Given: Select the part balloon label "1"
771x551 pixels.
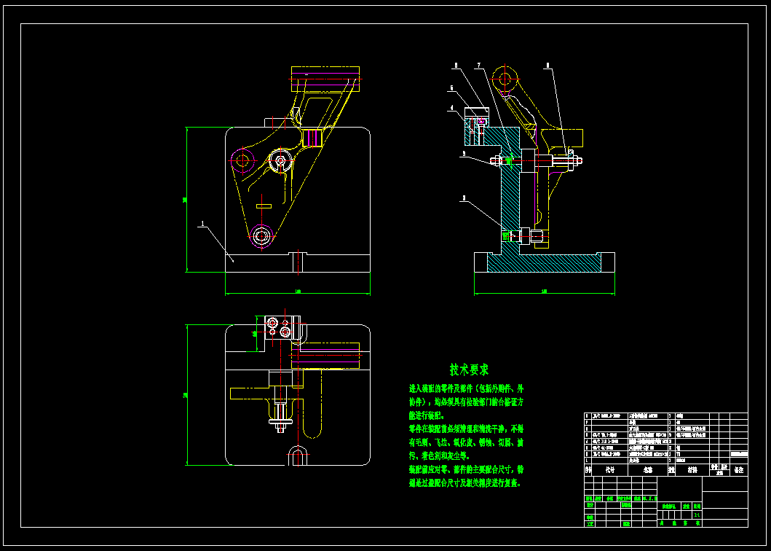Looking at the screenshot, I should (x=202, y=224).
